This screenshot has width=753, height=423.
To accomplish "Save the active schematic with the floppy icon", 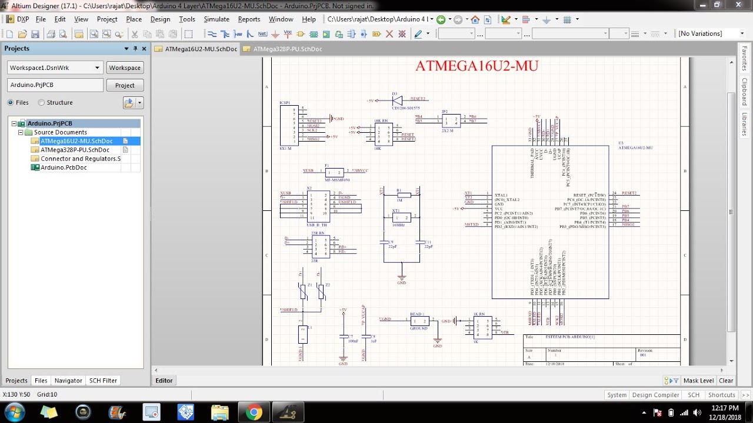I will pos(35,34).
